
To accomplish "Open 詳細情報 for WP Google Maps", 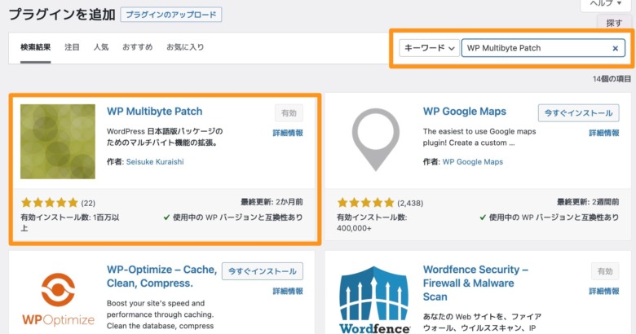I will 604,133.
